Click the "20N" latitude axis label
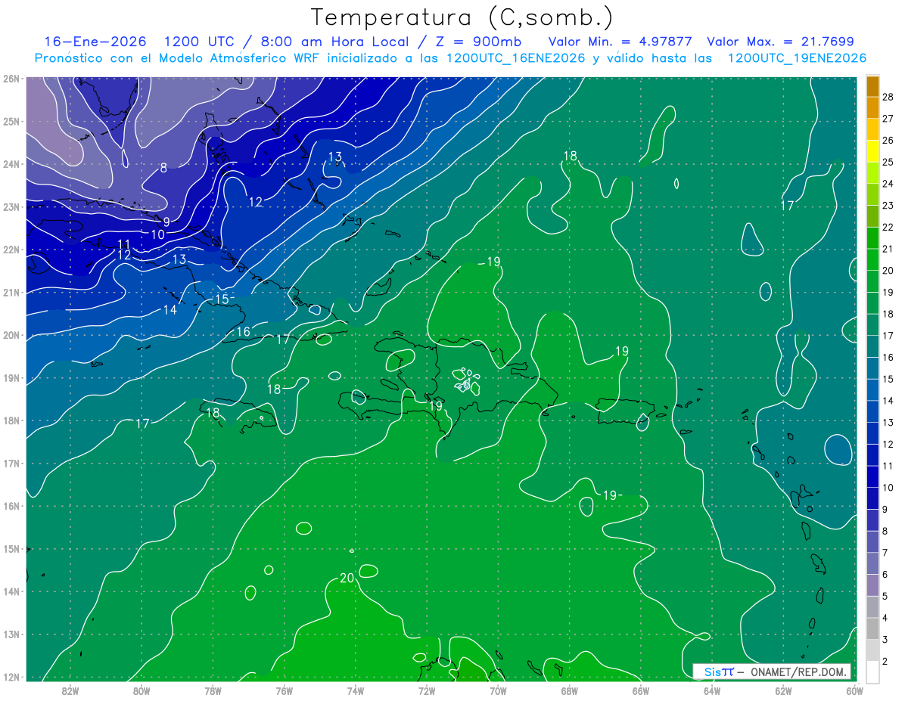 pyautogui.click(x=11, y=335)
